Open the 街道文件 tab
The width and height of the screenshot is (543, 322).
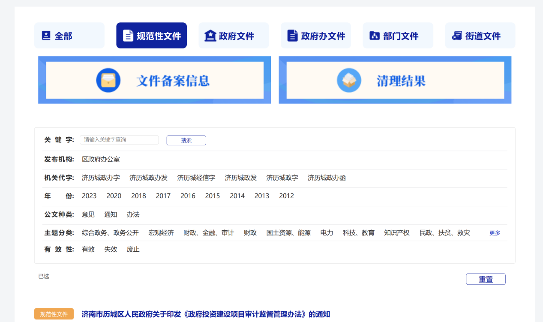480,36
